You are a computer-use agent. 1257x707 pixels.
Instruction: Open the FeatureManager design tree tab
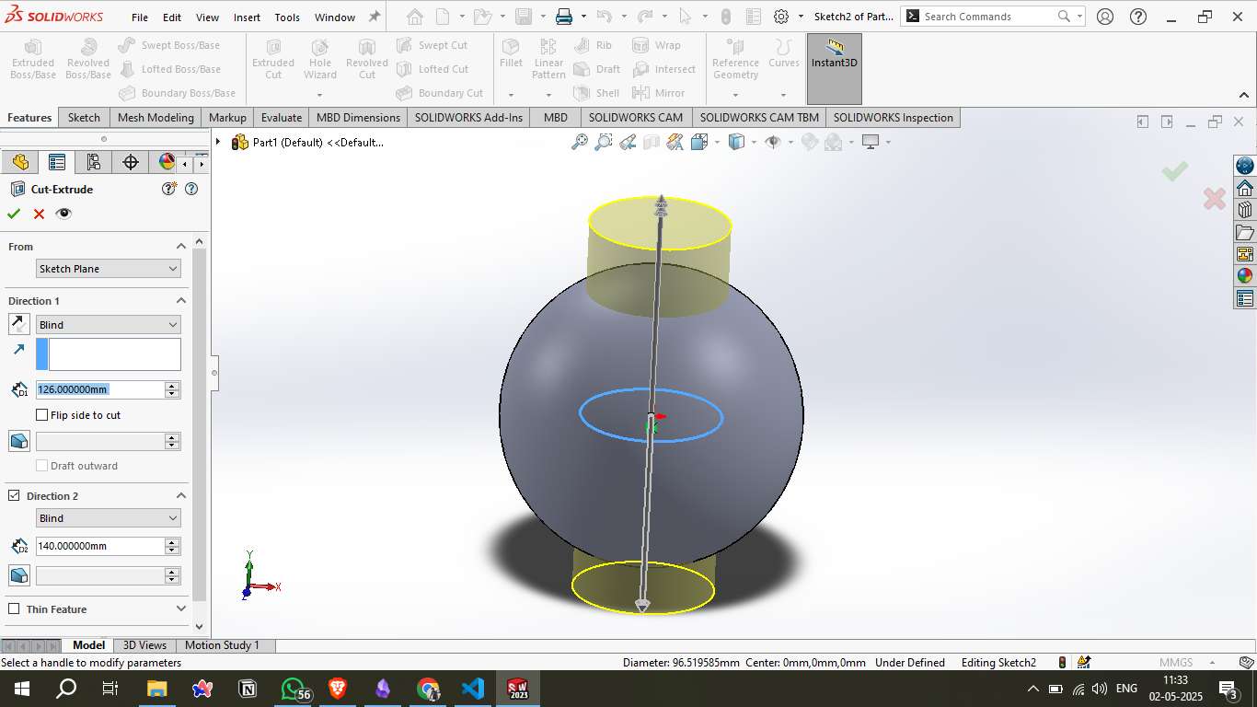point(20,162)
